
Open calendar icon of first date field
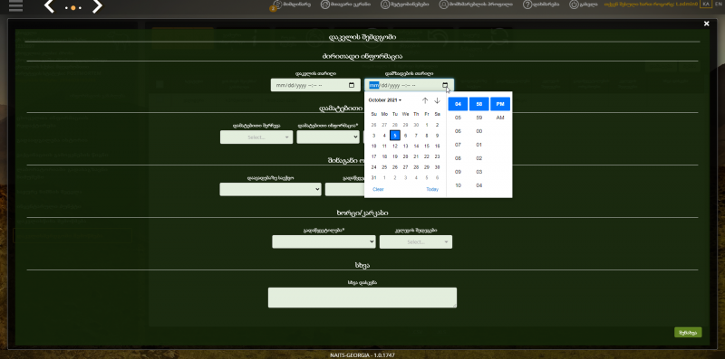352,85
